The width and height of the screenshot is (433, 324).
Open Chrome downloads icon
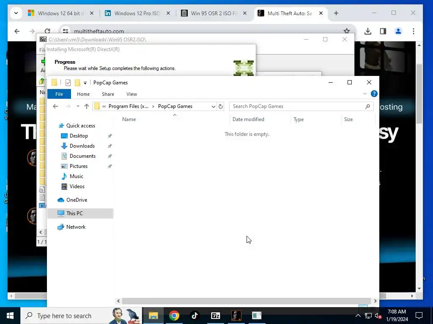(x=368, y=31)
